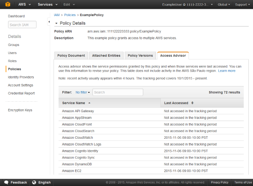
Task: Click the Policy ARN value text
Action: click(x=124, y=31)
